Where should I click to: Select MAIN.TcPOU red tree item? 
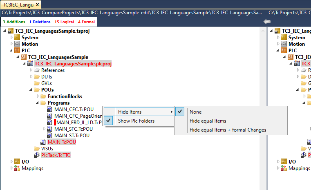tap(62, 142)
